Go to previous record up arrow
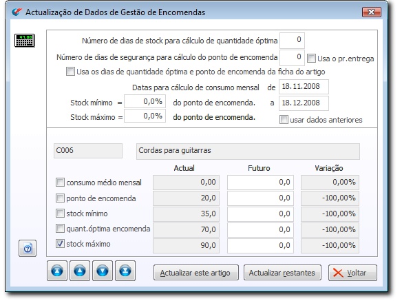 80,271
